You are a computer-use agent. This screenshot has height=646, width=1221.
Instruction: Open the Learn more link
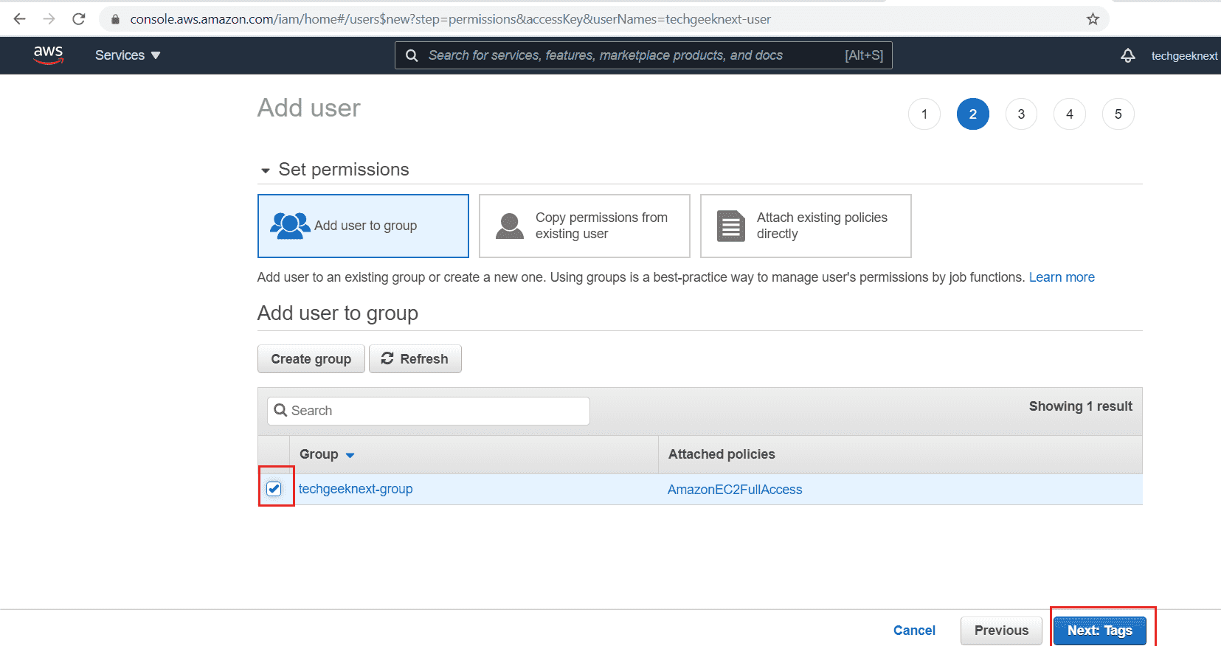coord(1062,277)
